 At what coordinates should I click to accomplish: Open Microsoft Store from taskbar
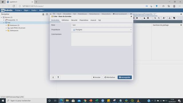[x=73, y=100]
